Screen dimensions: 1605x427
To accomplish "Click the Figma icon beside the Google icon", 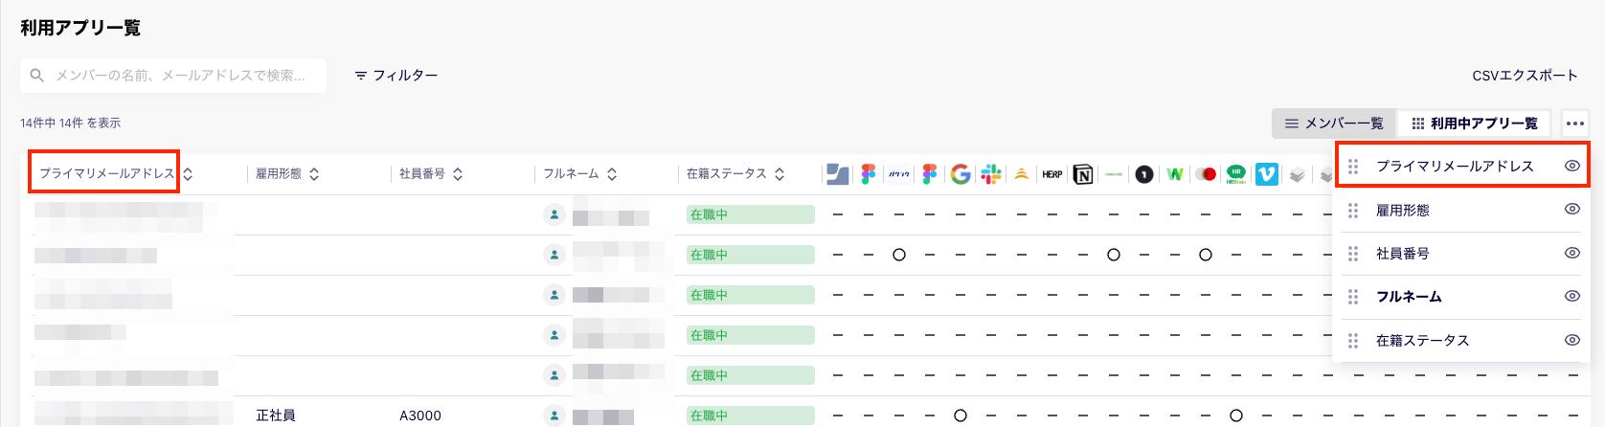I will [929, 174].
